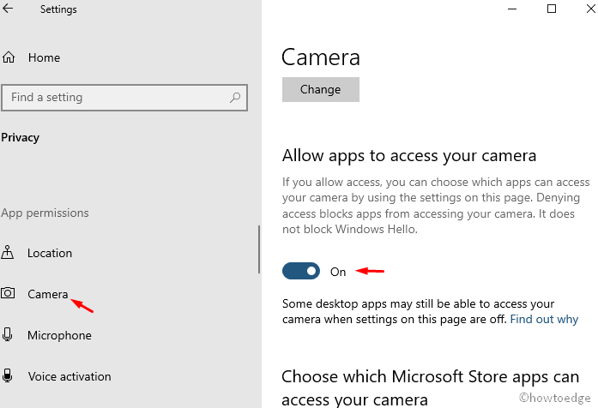
Task: Click the Microphone icon in sidebar
Action: (x=7, y=334)
